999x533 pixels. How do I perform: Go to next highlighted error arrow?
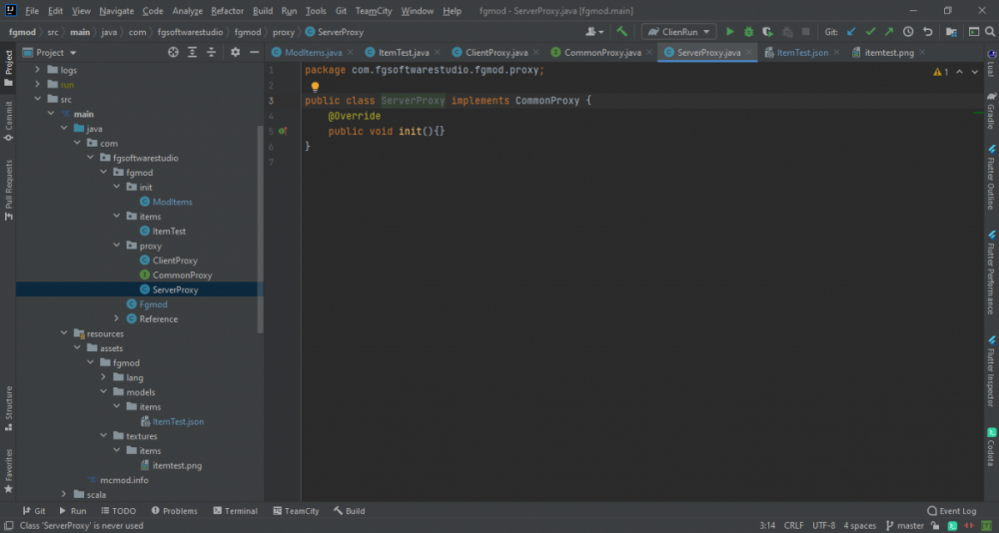(975, 72)
